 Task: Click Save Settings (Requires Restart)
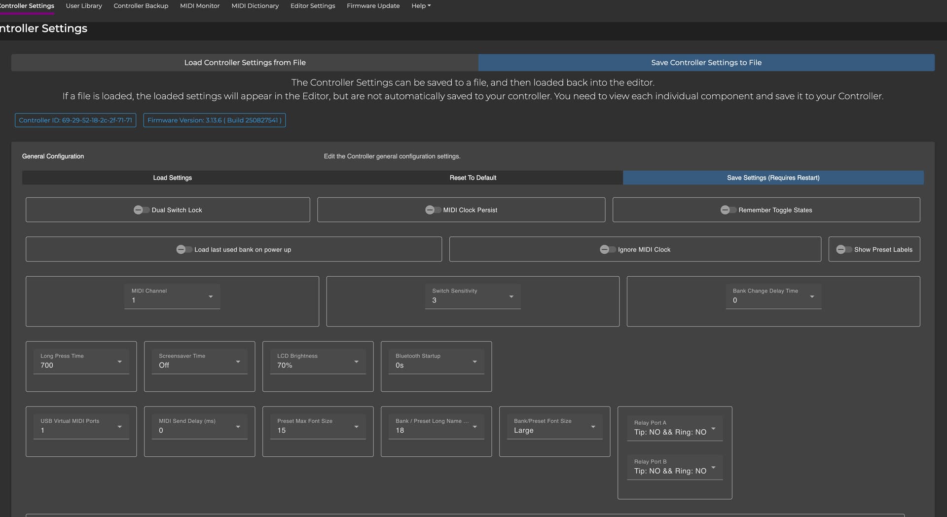point(773,178)
